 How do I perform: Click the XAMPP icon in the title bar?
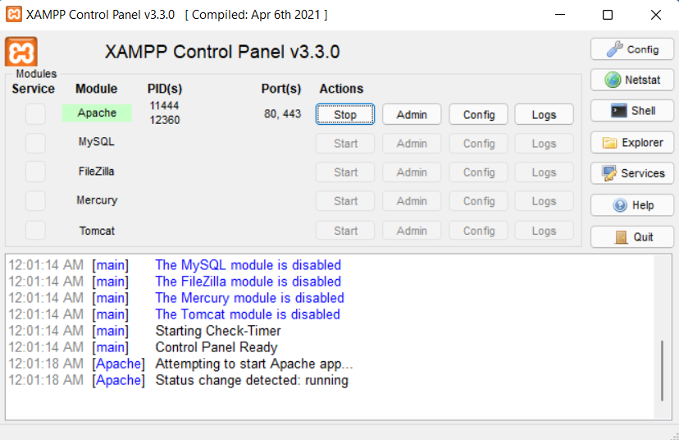click(14, 14)
